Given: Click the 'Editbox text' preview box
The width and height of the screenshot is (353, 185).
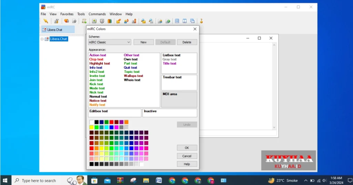Looking at the screenshot, I should point(114,113).
